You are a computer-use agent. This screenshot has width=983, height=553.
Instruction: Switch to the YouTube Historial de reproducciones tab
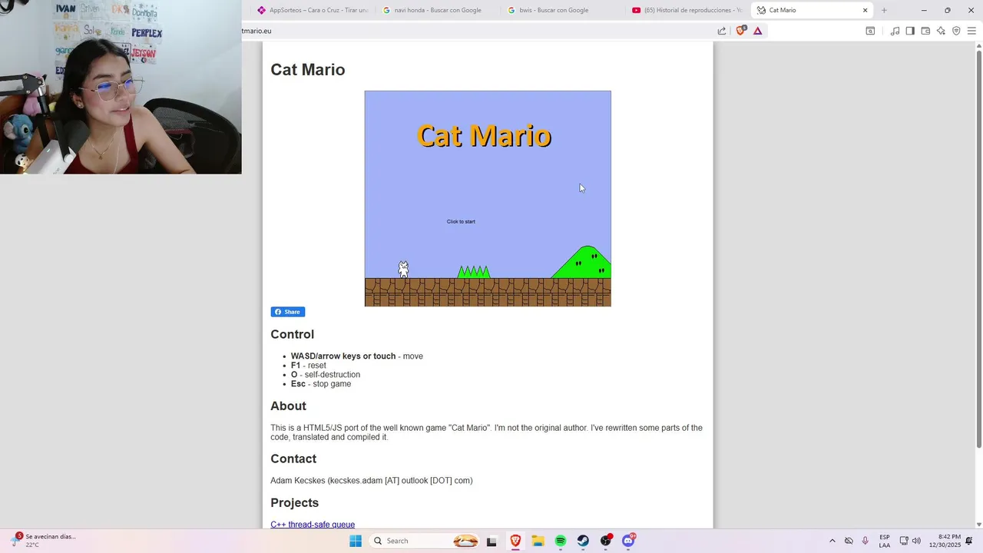point(688,10)
